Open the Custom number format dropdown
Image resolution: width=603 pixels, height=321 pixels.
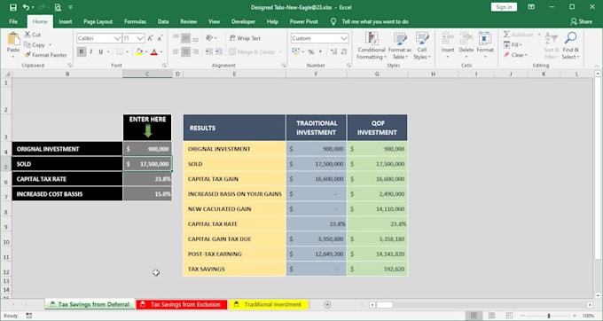(x=344, y=38)
